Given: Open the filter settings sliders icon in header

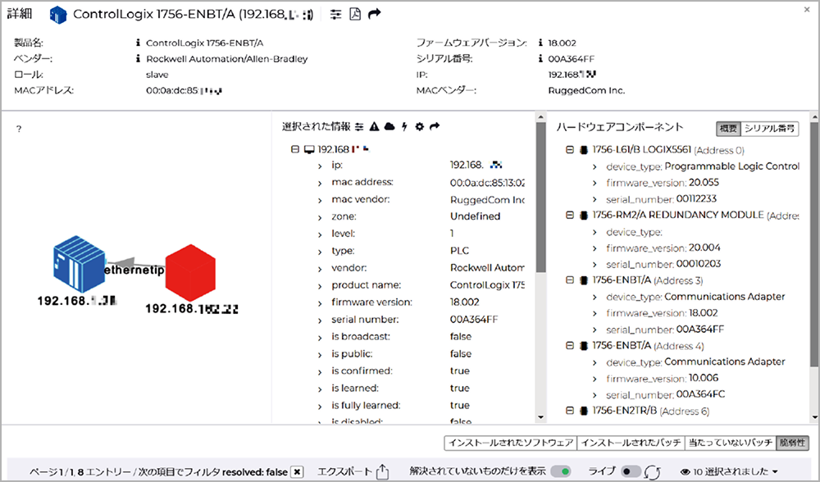Looking at the screenshot, I should 336,14.
